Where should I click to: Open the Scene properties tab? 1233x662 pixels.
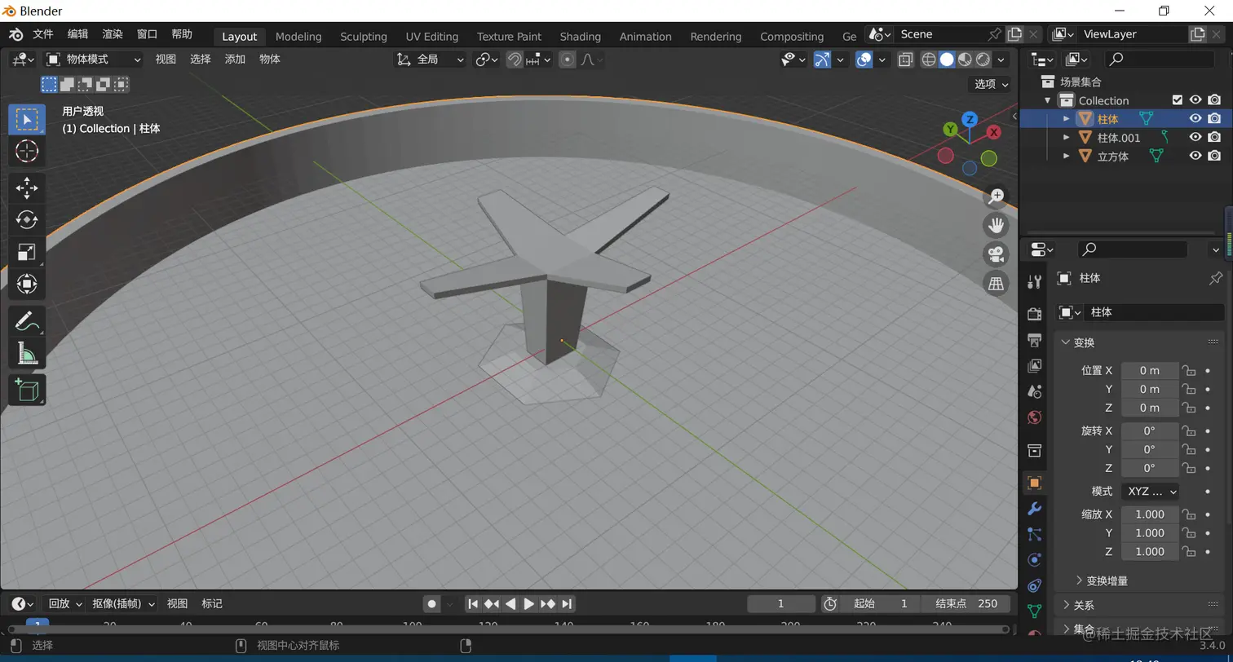(x=1035, y=391)
